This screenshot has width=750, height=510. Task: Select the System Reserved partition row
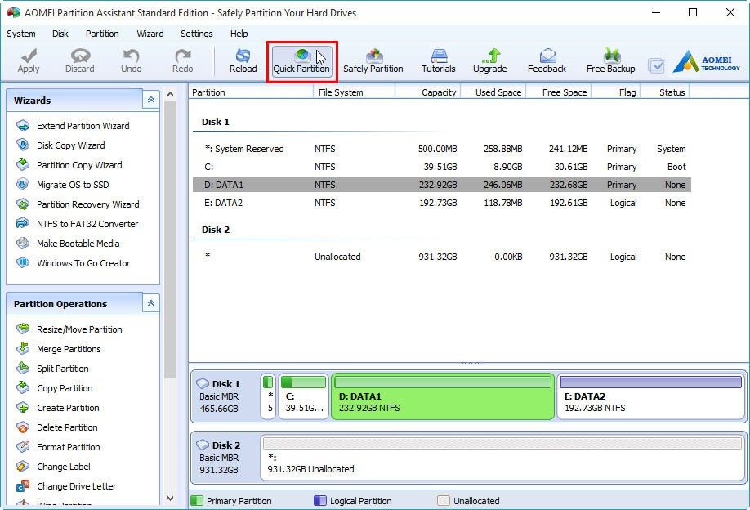(441, 149)
